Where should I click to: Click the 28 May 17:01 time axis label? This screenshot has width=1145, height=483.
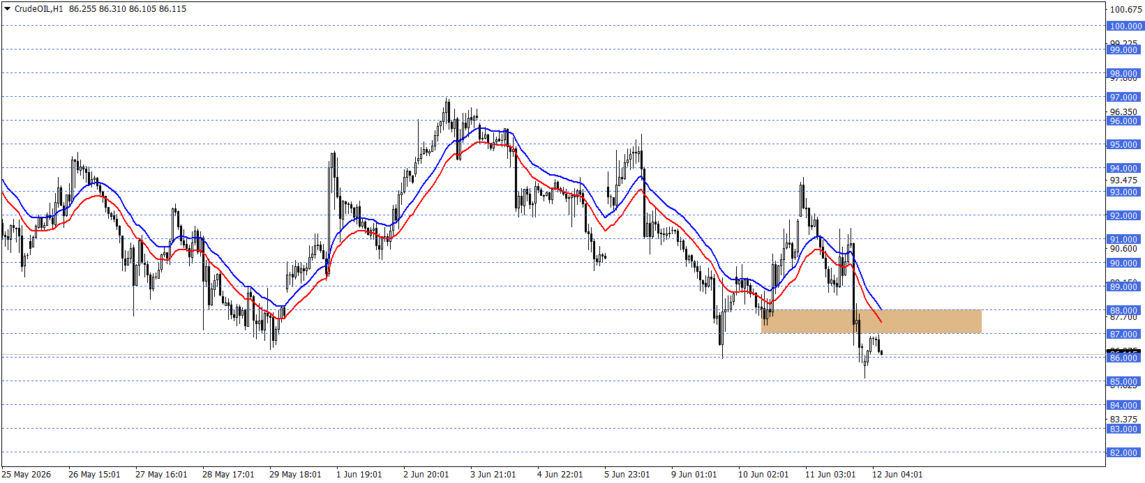tap(228, 475)
